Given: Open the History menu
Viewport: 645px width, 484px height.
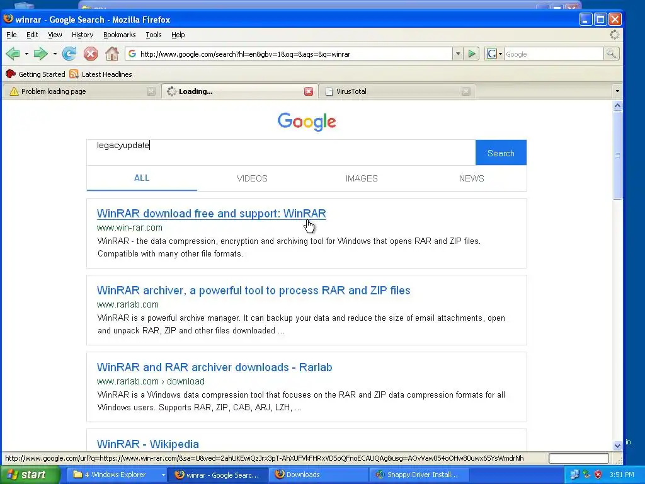Looking at the screenshot, I should click(x=83, y=35).
